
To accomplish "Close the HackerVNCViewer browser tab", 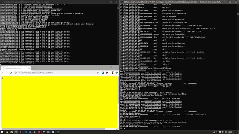I will [29, 68].
